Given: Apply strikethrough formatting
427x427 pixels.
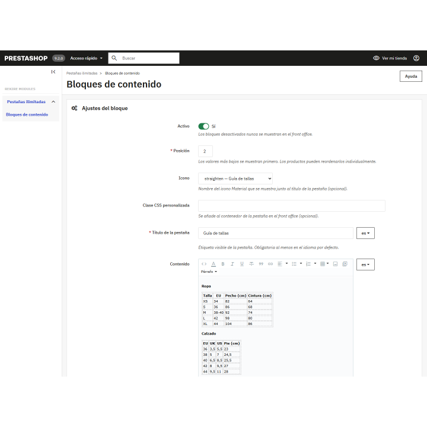Looking at the screenshot, I should point(251,264).
